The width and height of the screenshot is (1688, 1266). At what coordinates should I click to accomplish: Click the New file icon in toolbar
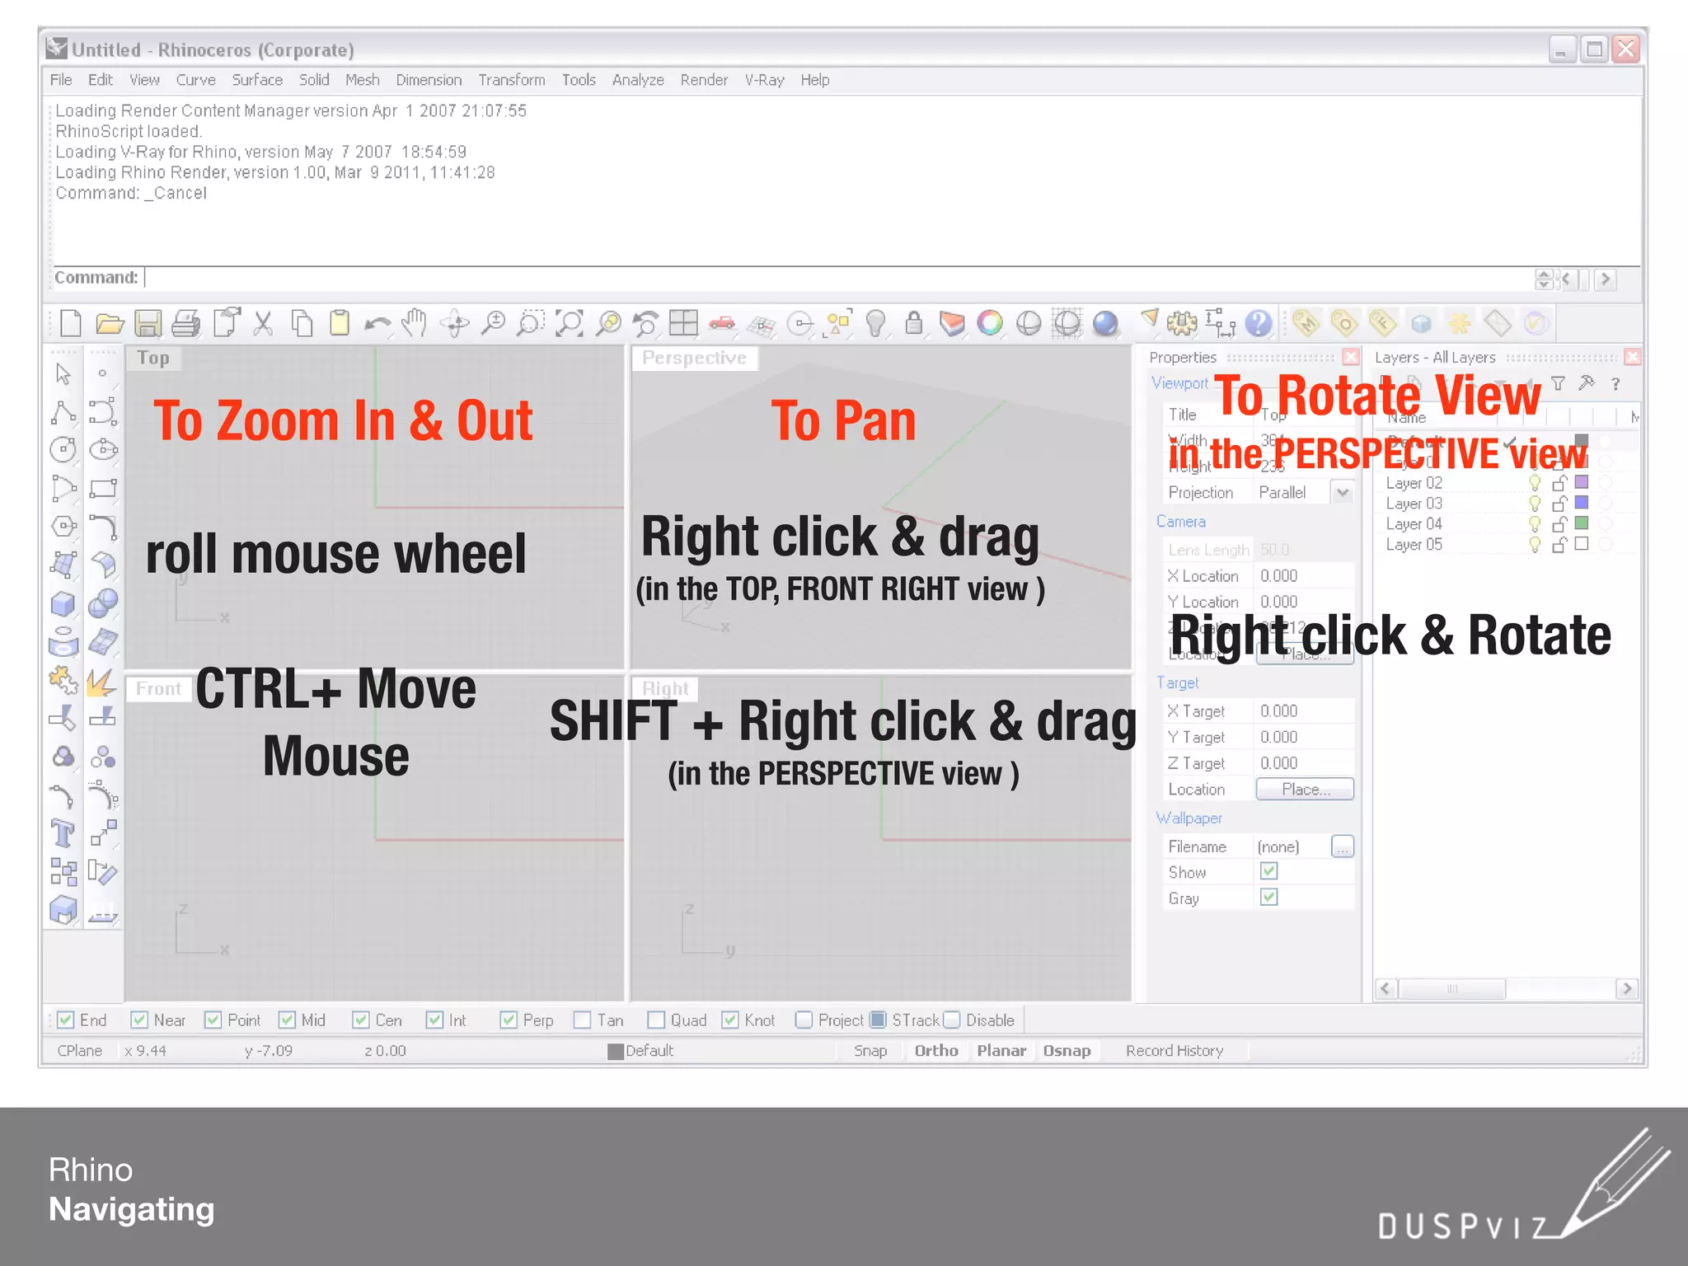71,323
